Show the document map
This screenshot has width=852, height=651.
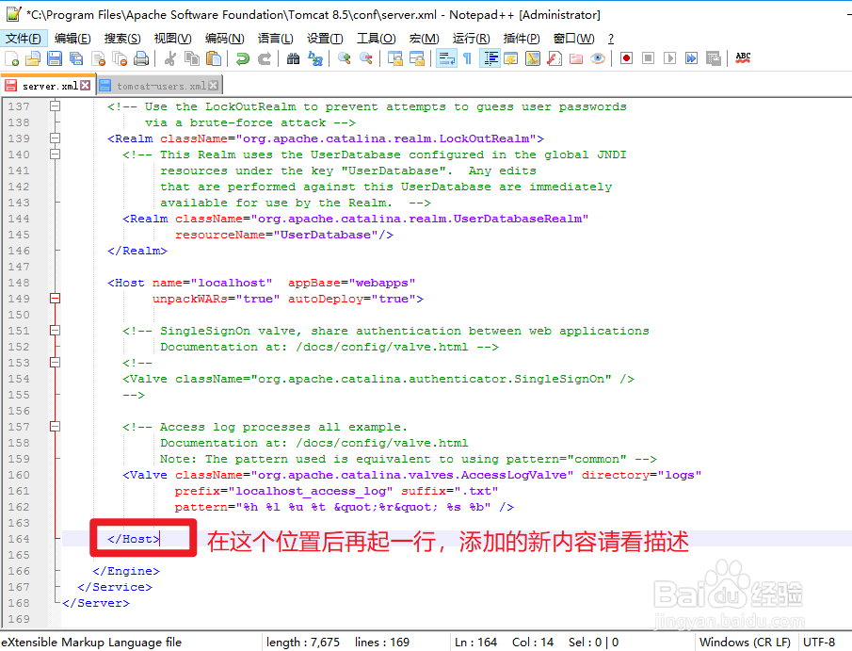coord(533,58)
